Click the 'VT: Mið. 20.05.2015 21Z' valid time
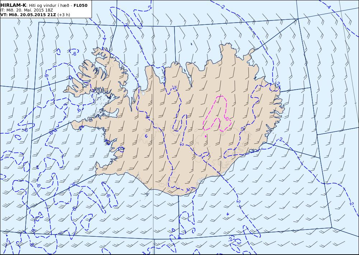The width and height of the screenshot is (359, 255). [28, 15]
